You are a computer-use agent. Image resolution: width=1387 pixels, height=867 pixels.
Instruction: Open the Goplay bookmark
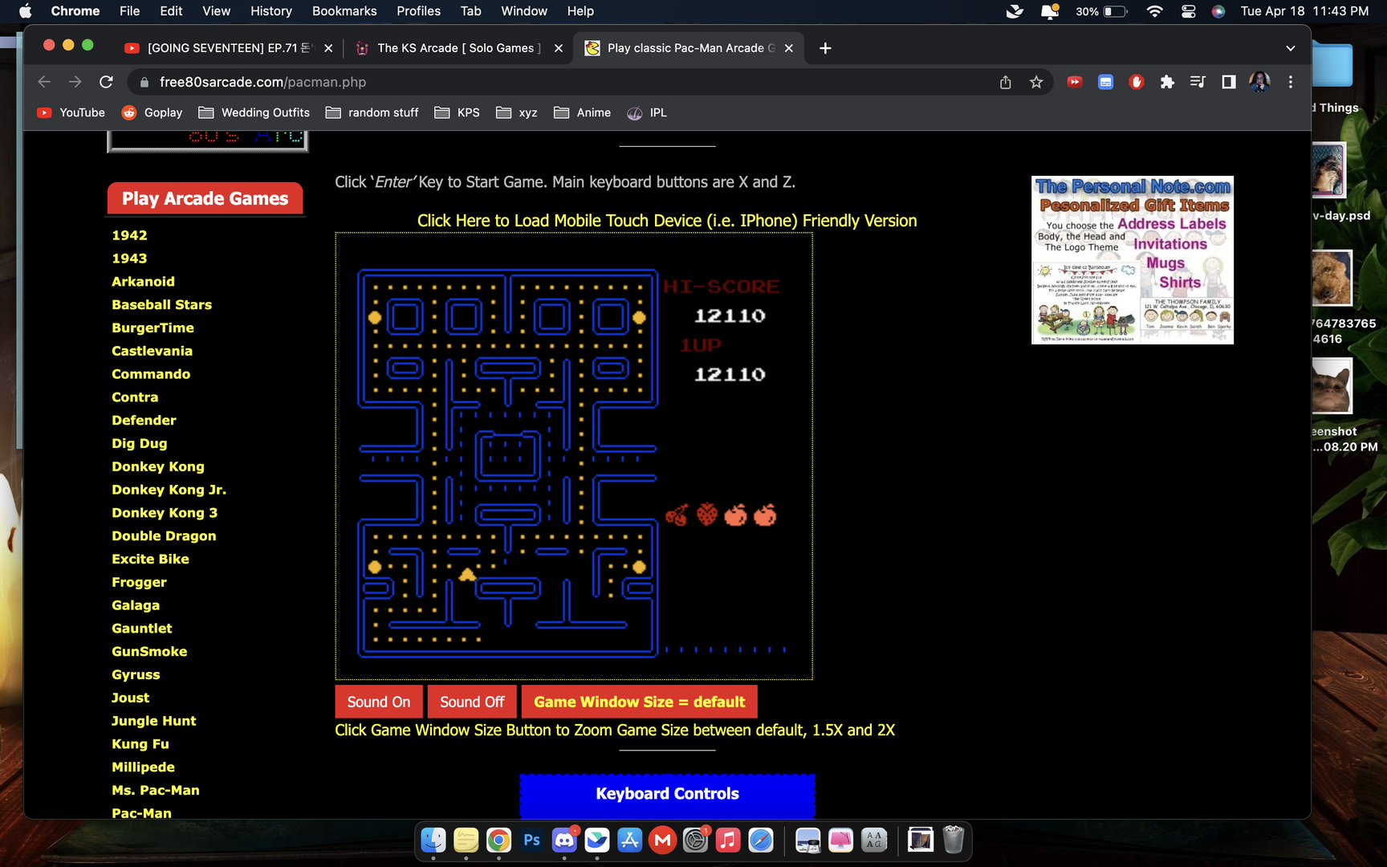pyautogui.click(x=152, y=112)
